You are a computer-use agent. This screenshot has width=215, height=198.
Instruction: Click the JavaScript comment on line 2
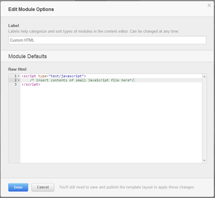point(82,80)
